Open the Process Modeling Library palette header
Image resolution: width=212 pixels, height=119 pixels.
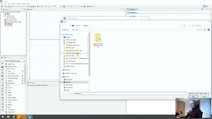[15, 61]
